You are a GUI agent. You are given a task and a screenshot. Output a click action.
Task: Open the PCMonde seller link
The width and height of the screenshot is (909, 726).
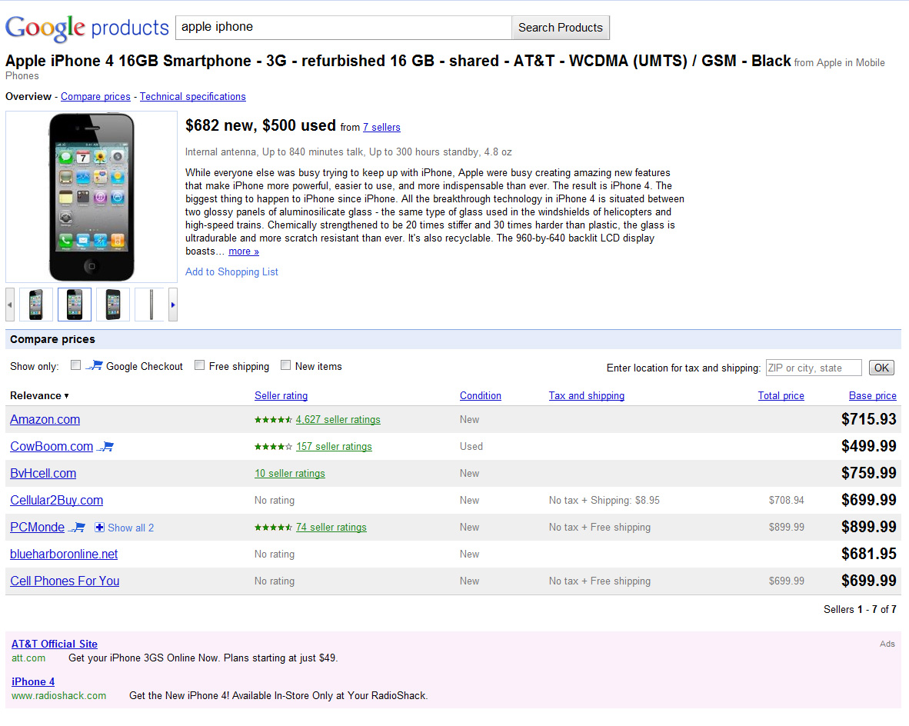click(37, 528)
